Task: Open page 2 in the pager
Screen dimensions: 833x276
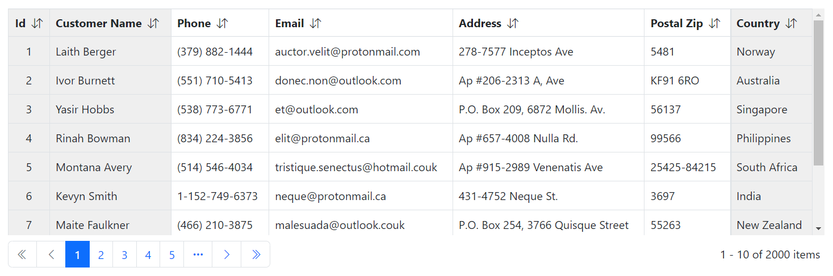Action: [x=101, y=254]
